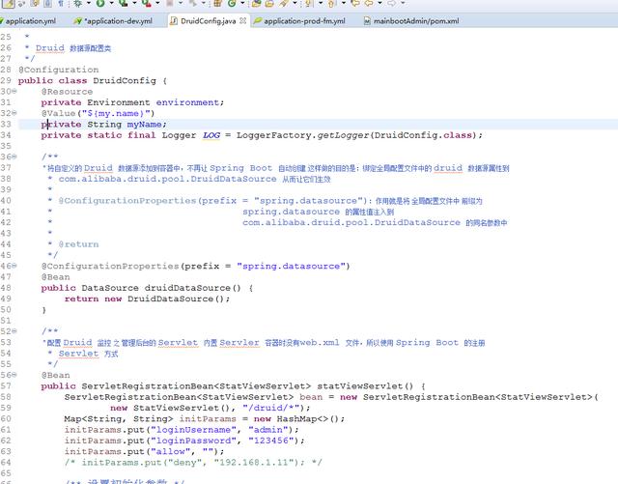
Task: Switch to the application-prod-fm.yml tab
Action: coord(304,20)
